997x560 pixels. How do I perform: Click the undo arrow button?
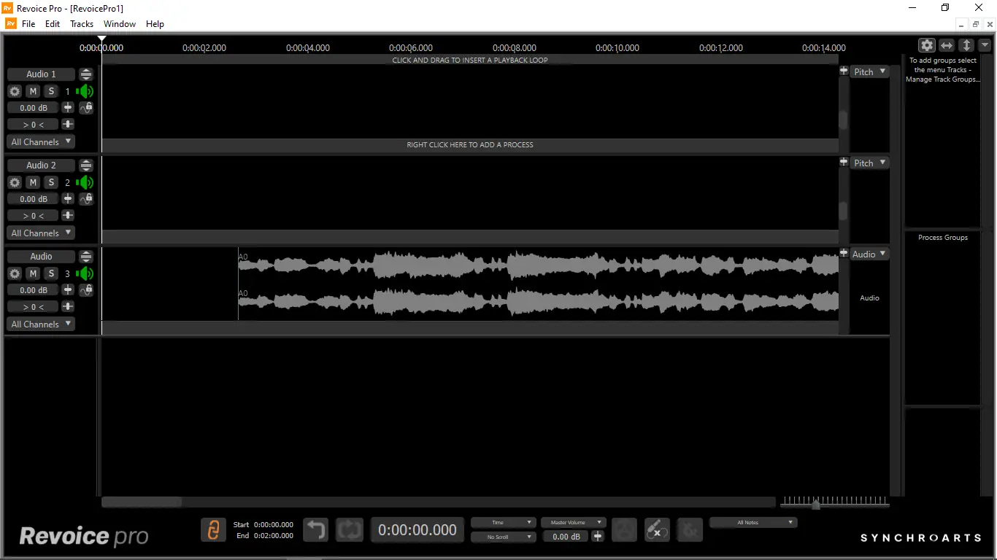315,530
